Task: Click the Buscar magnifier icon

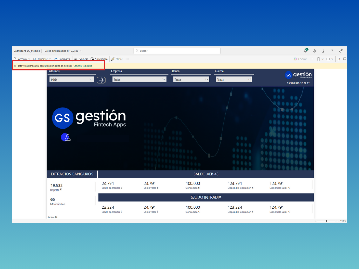Action: pos(137,51)
